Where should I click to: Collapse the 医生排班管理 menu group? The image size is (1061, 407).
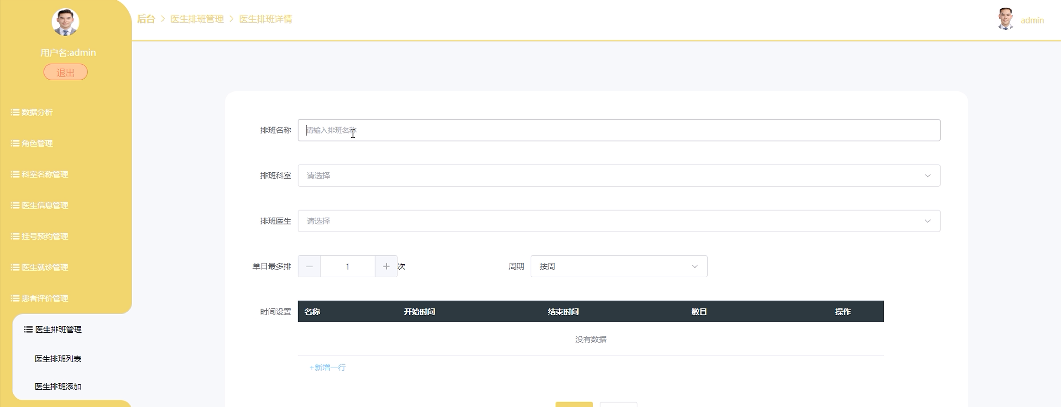pyautogui.click(x=58, y=330)
